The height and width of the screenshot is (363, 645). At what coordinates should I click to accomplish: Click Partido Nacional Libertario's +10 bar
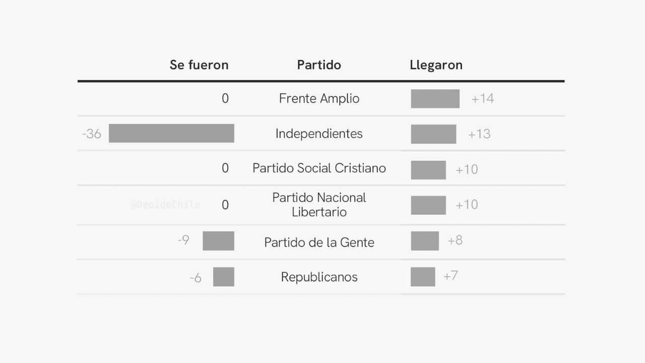tap(428, 205)
